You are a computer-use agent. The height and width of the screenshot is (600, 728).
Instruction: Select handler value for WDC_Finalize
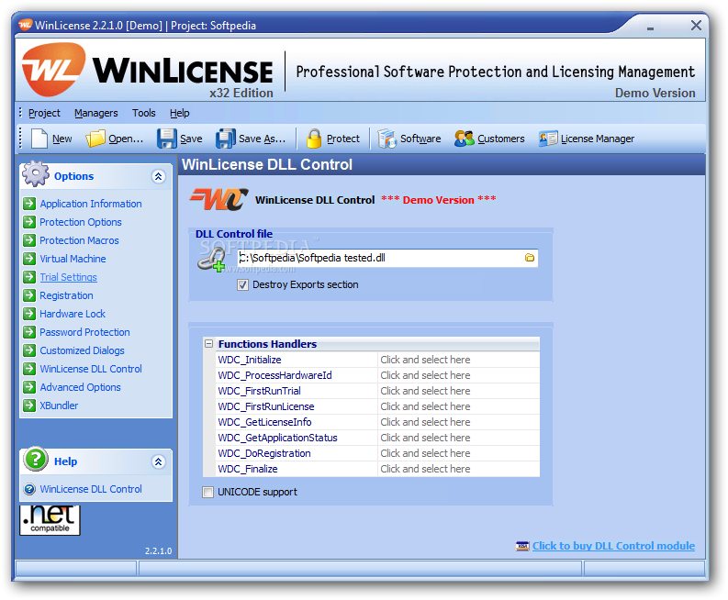[x=458, y=469]
